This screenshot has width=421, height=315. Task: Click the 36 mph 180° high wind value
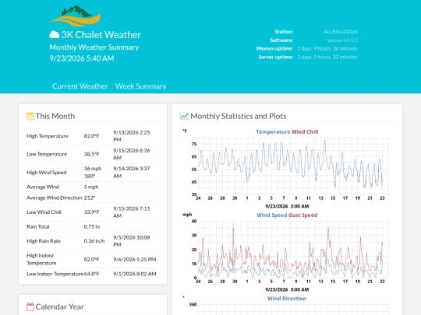[x=93, y=172]
